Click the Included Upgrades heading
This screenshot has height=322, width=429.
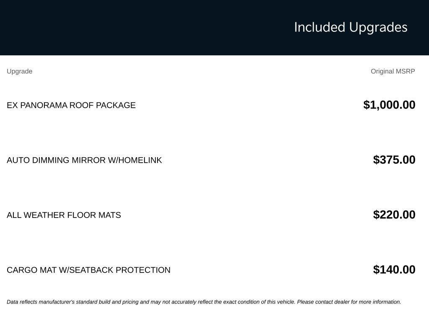coord(351,27)
